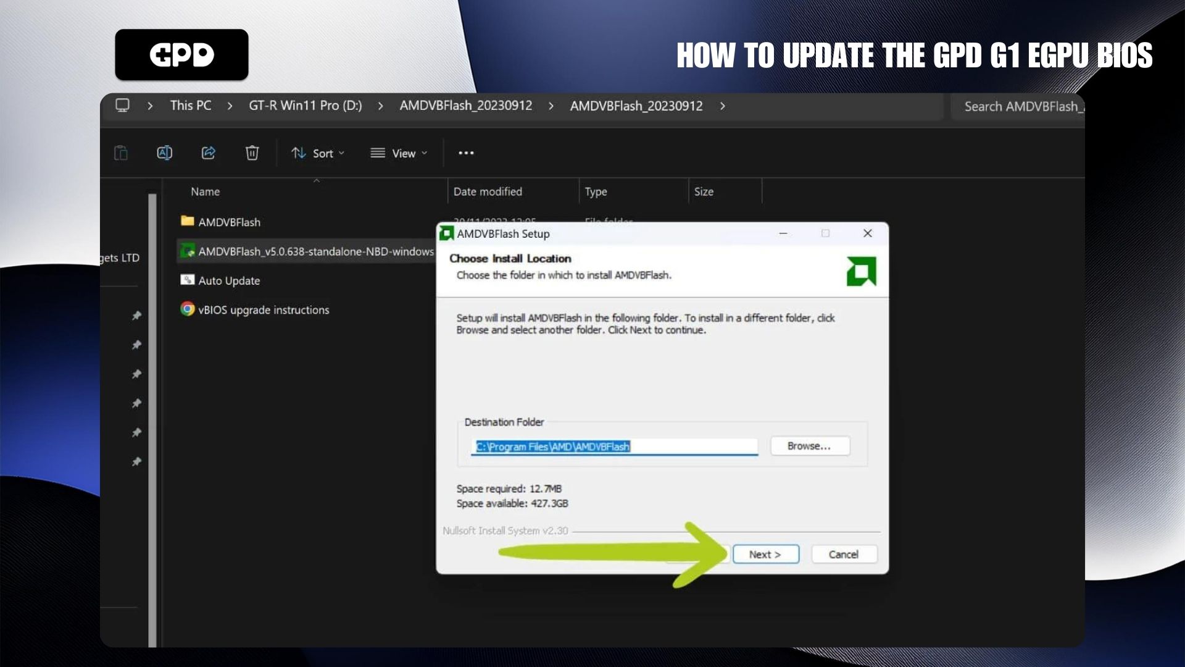Click the Paste icon in toolbar
Screen dimensions: 1185x667
coord(121,153)
